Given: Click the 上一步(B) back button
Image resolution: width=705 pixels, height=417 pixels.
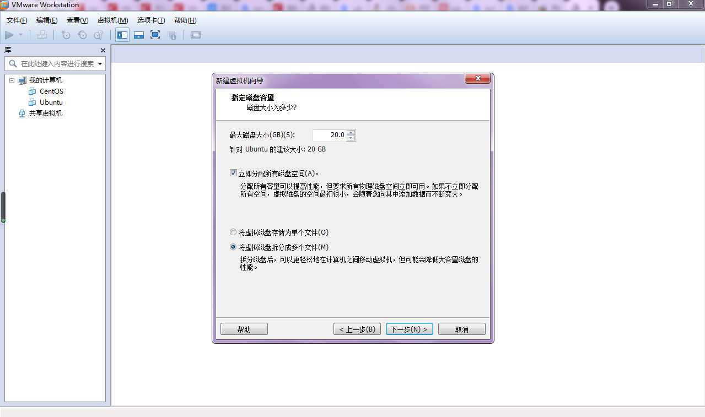Looking at the screenshot, I should click(x=357, y=329).
